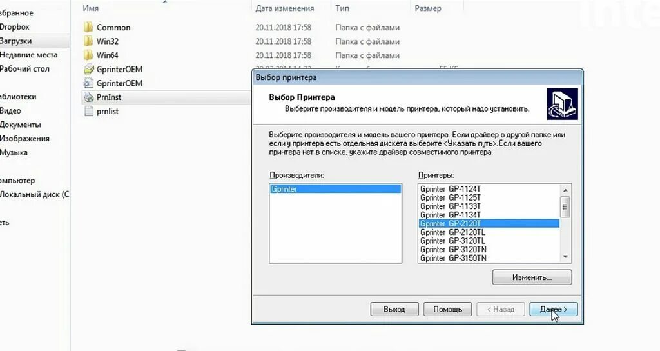660x351 pixels.
Task: Click the Выбор принтера dialog title bar
Action: (x=418, y=77)
